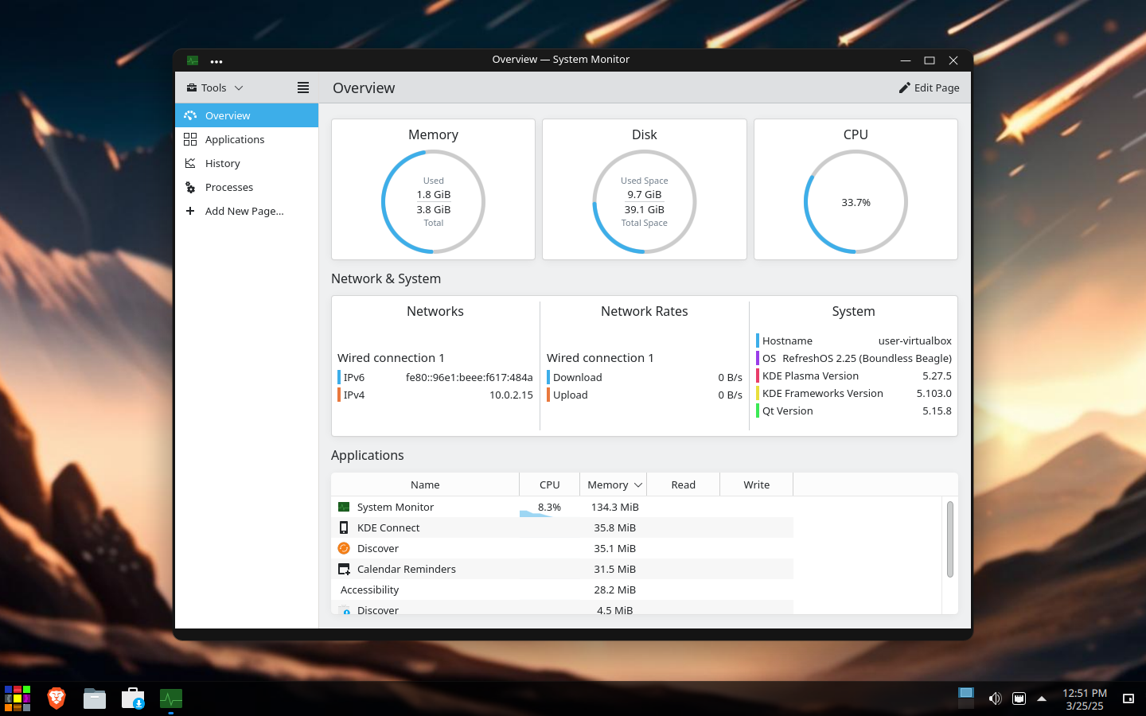Screen dimensions: 1146x716
Task: Click the Memory usage pie chart
Action: [434, 202]
